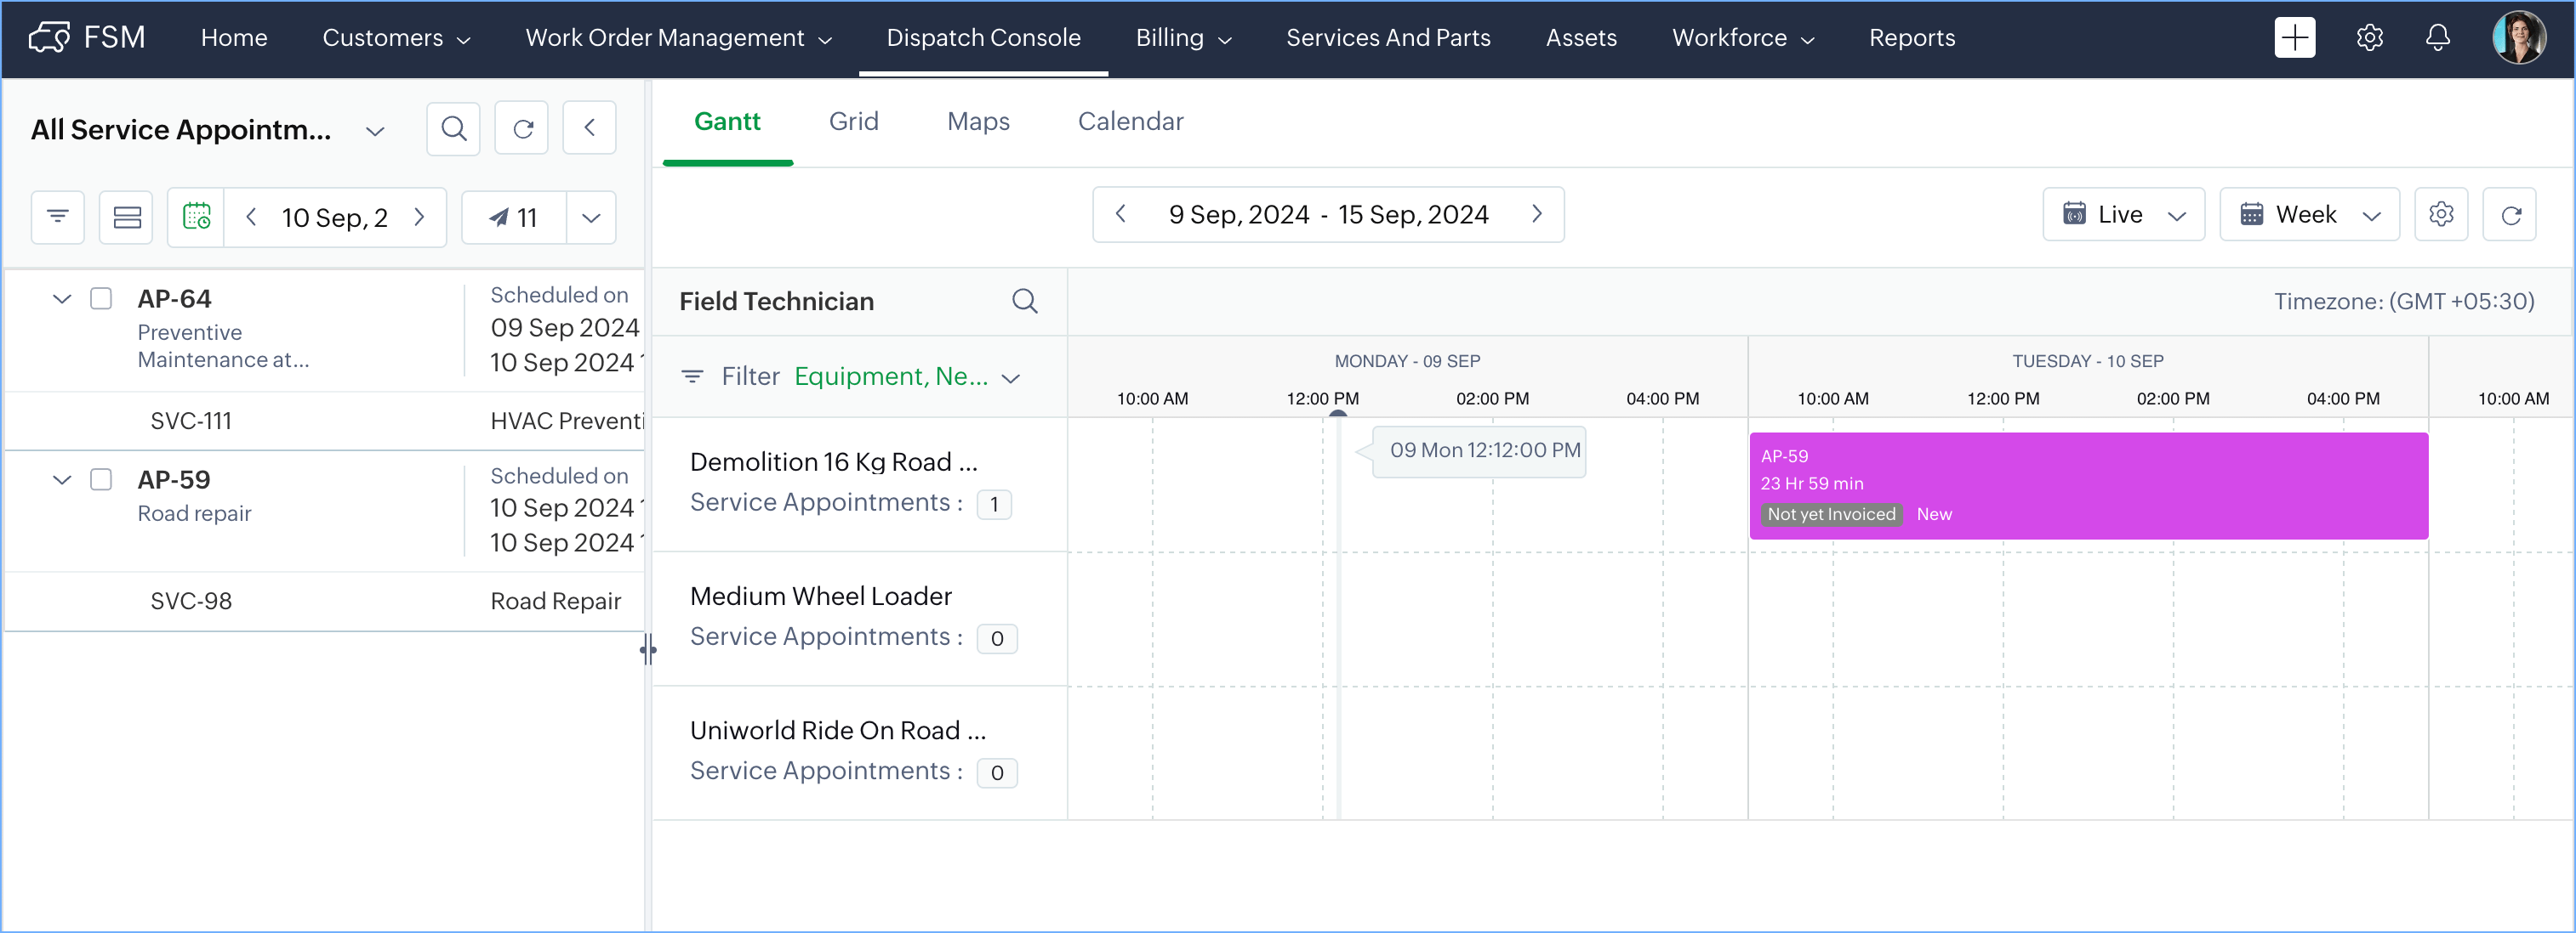
Task: Collapse the AP-59 appointment row
Action: coord(62,479)
